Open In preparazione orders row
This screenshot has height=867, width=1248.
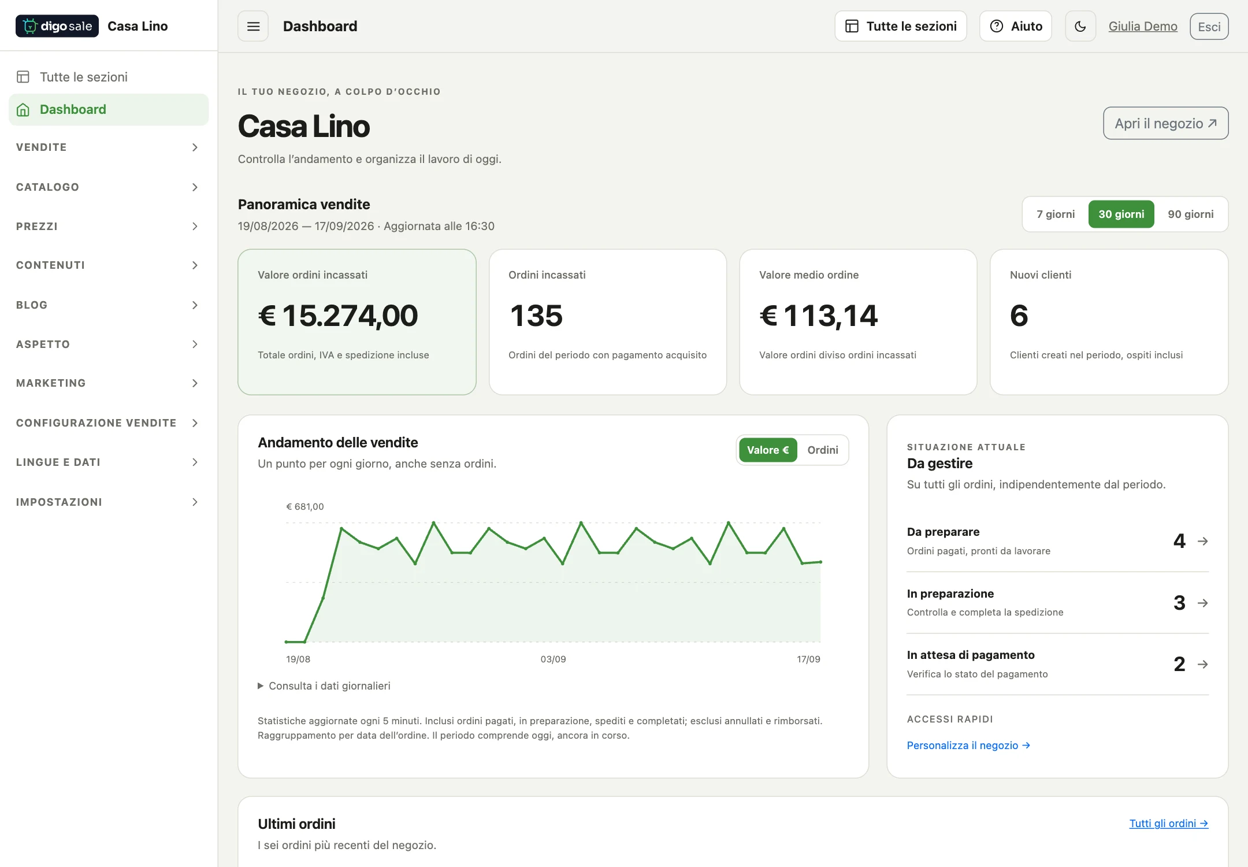pyautogui.click(x=1057, y=603)
